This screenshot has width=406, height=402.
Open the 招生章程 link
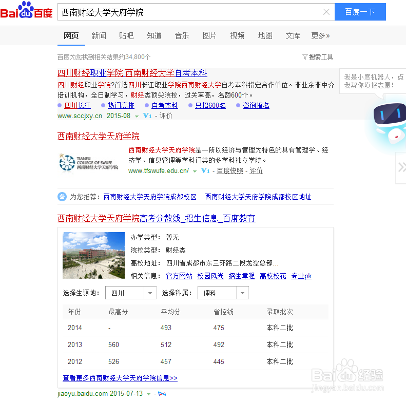coord(242,276)
